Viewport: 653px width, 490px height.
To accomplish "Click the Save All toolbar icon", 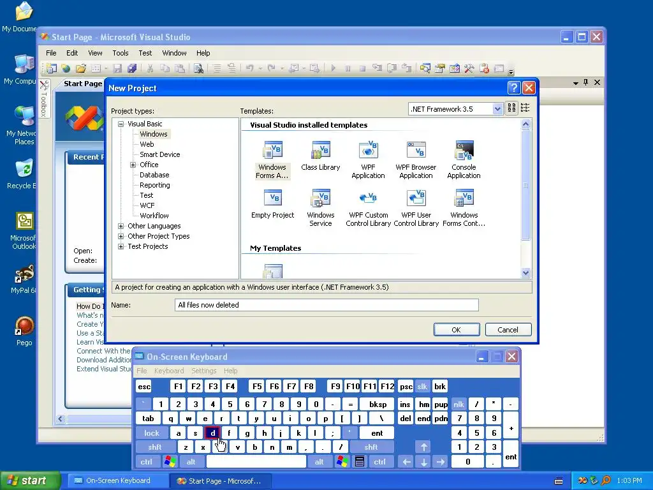I will coord(132,68).
